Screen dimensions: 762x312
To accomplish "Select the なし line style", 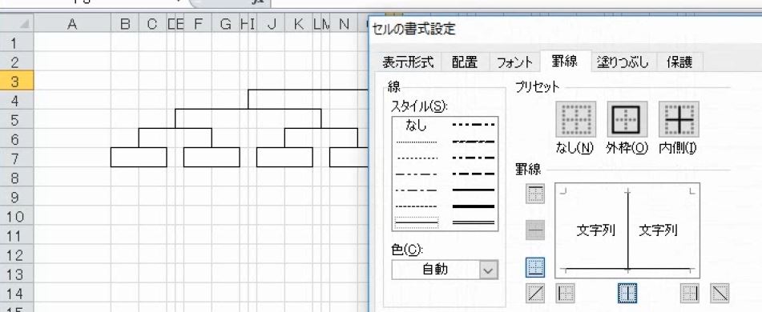I will pos(417,126).
